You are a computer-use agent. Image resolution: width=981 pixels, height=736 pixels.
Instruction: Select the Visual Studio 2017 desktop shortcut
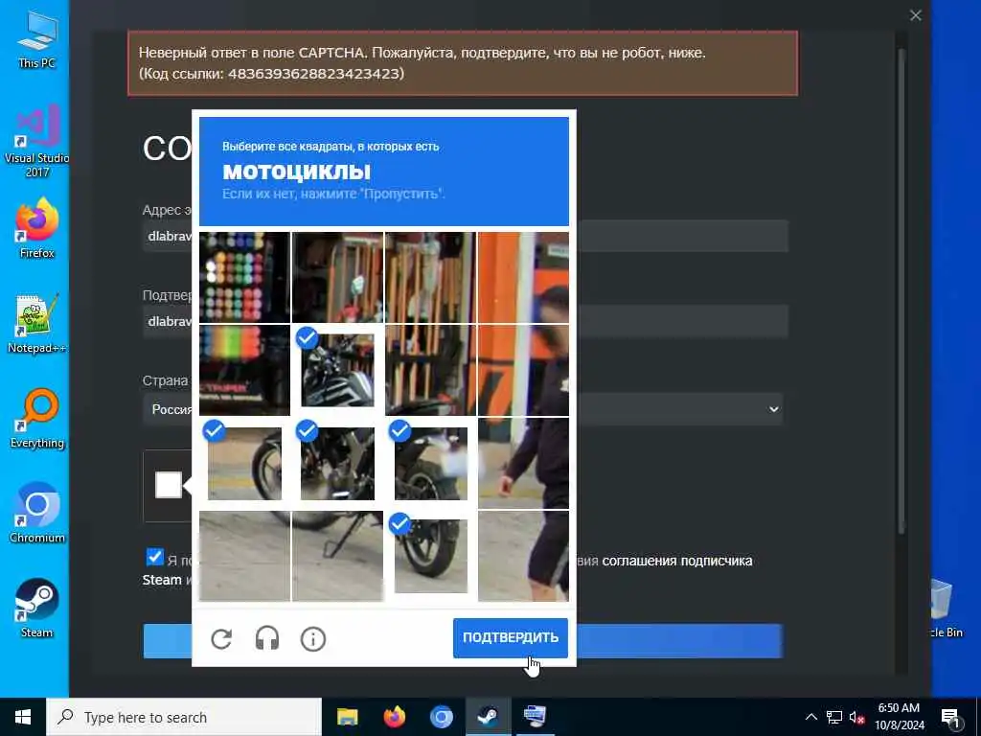[x=37, y=142]
